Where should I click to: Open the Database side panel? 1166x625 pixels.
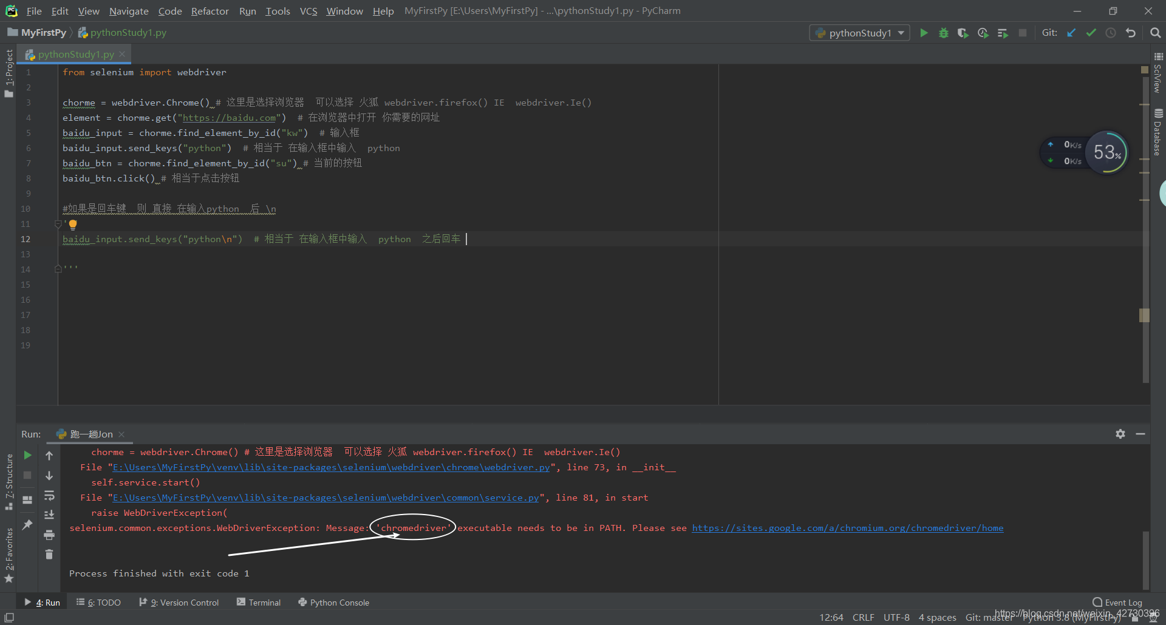click(1158, 132)
